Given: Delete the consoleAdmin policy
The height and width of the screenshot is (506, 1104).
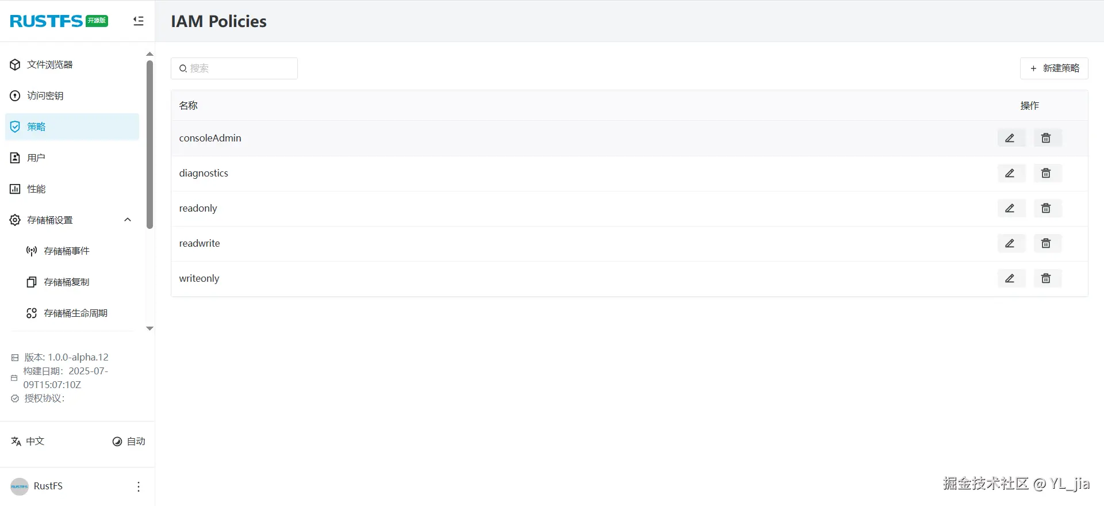Looking at the screenshot, I should tap(1046, 138).
